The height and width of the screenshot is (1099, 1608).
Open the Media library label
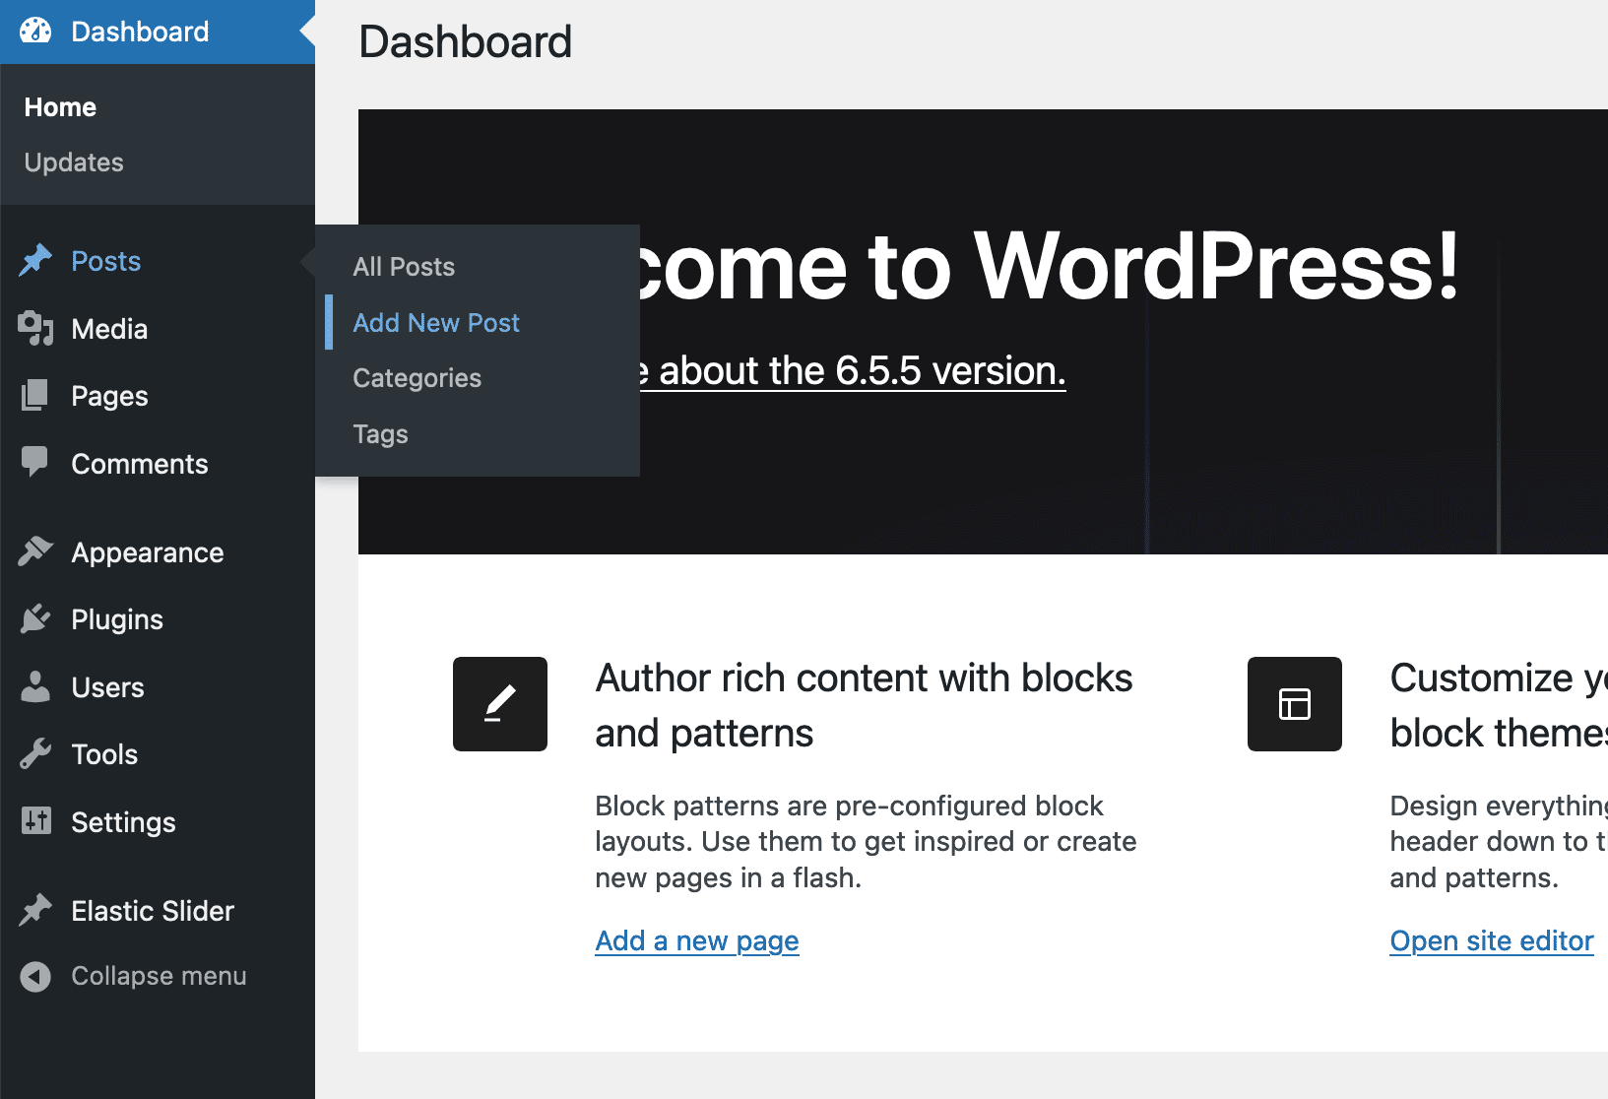pos(109,329)
